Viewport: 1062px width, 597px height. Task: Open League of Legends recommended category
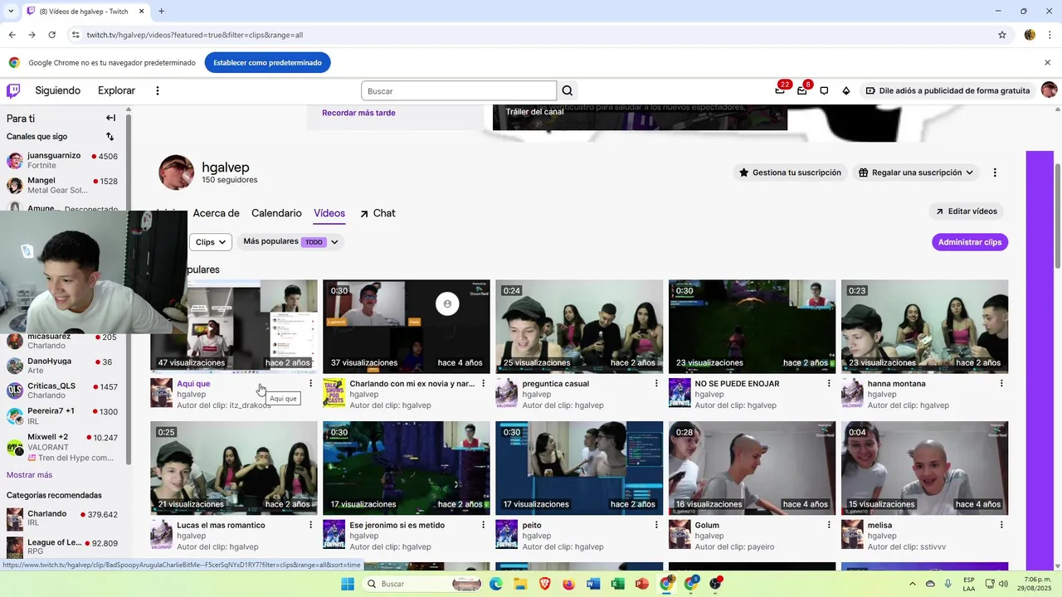62,547
